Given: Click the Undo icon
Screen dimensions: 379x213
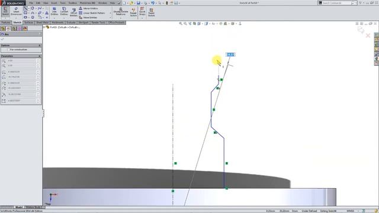Looking at the screenshot, I should click(x=153, y=3).
